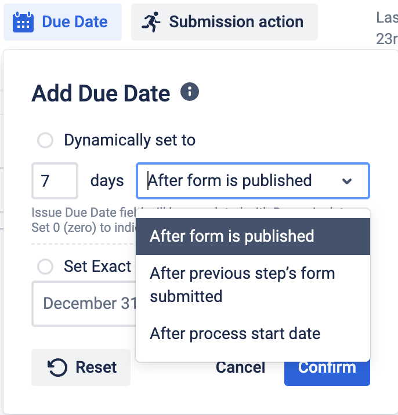The width and height of the screenshot is (398, 415).
Task: Click the running person Submission action icon
Action: tap(151, 23)
